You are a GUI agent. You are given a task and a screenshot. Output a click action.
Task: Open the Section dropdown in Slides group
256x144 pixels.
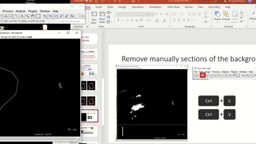(109, 22)
